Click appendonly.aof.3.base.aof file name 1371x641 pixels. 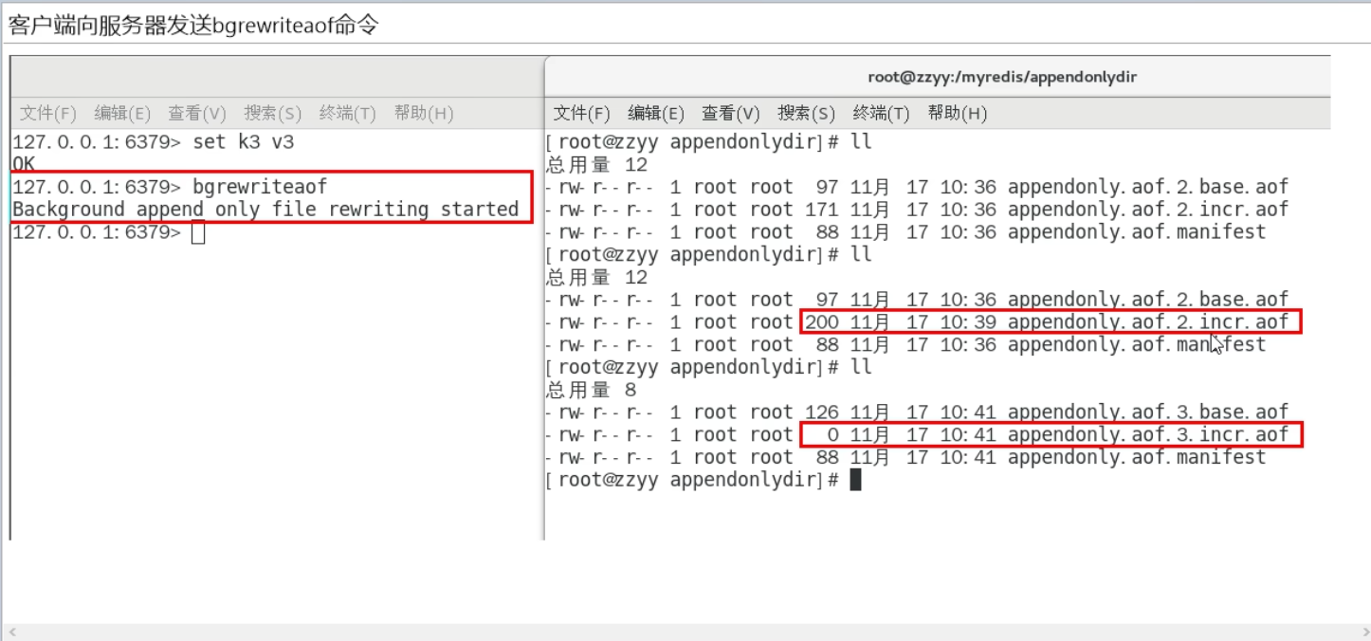click(1148, 412)
